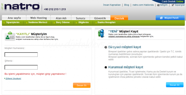This screenshot has height=95, width=186.
Task: Select Kurumsal müşteri kayıt radio option
Action: coord(106,67)
